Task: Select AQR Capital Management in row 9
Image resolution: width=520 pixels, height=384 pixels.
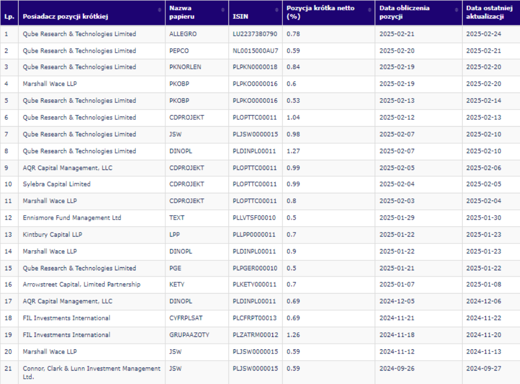Action: [x=67, y=168]
